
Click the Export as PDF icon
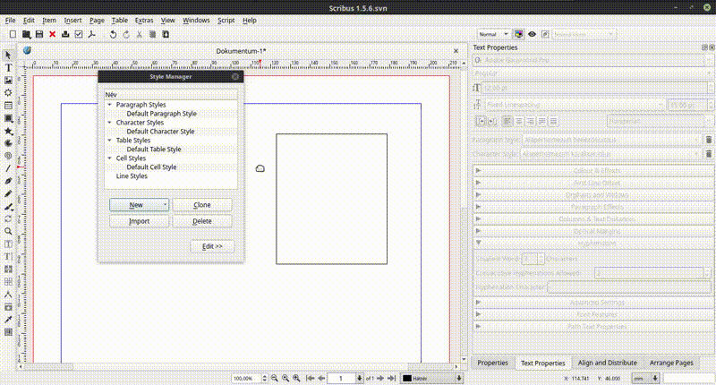pos(93,34)
